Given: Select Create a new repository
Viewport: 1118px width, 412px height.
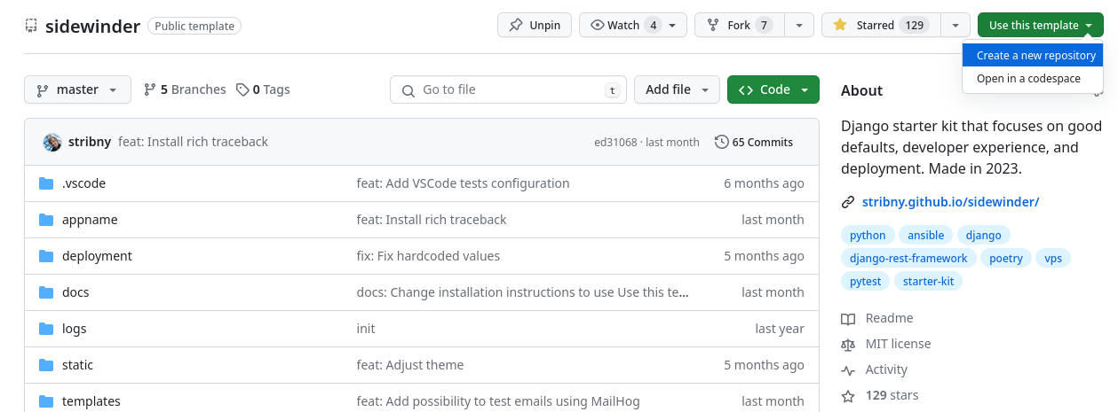Looking at the screenshot, I should [1035, 55].
